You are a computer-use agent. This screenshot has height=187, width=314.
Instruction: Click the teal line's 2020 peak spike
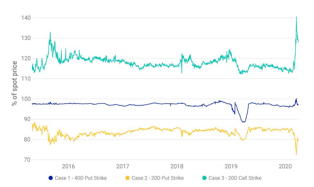click(x=296, y=17)
